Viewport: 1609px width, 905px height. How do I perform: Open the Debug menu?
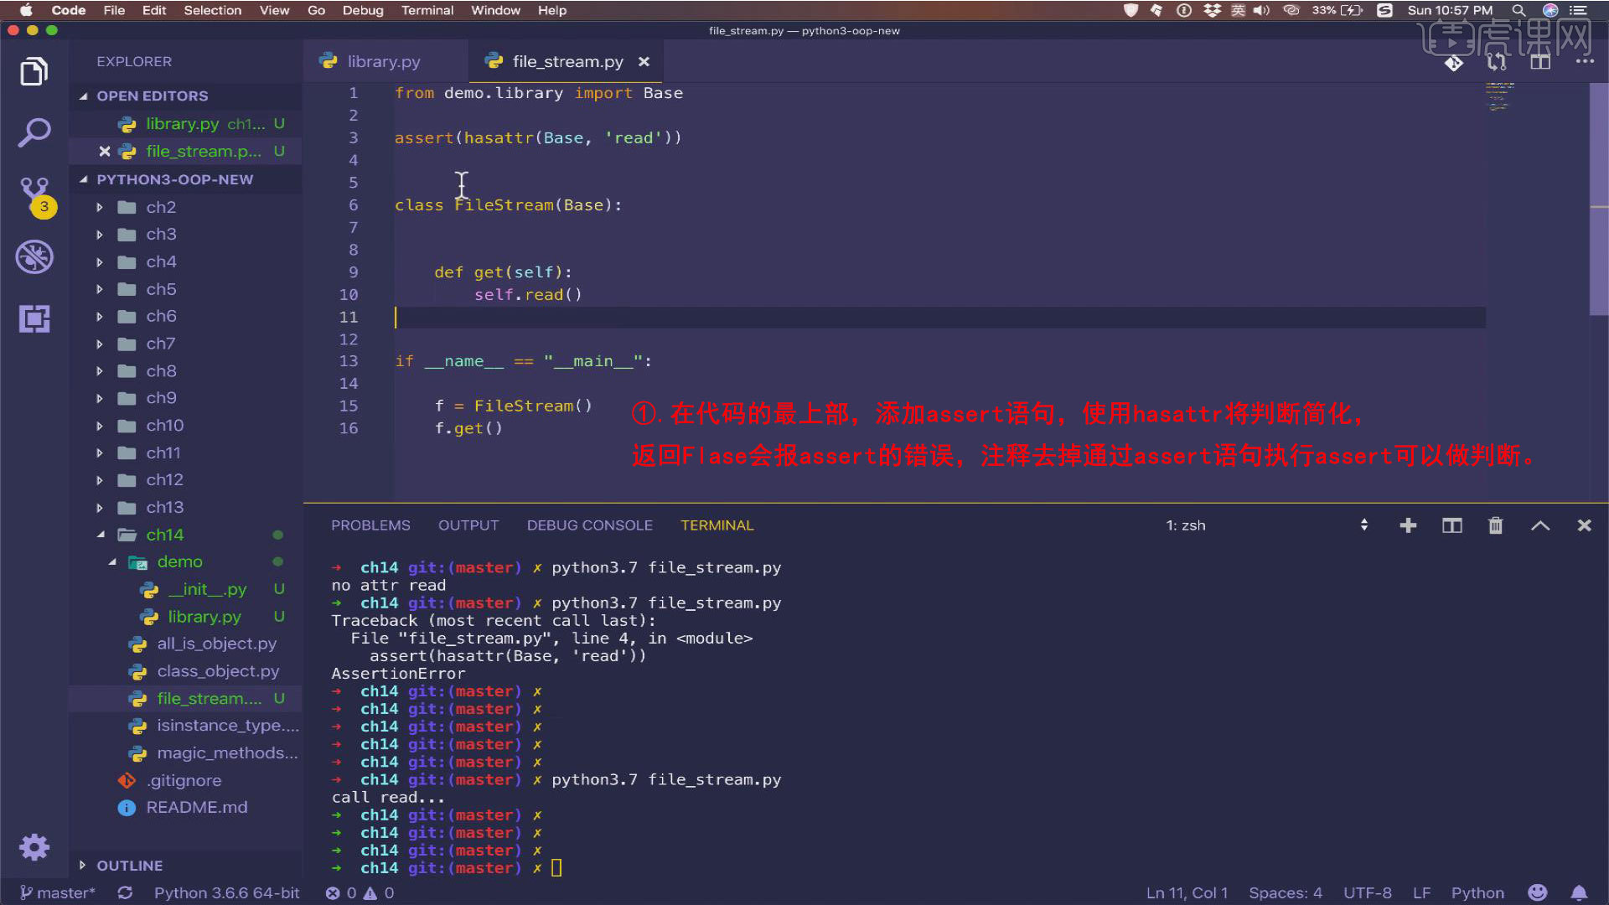coord(363,10)
